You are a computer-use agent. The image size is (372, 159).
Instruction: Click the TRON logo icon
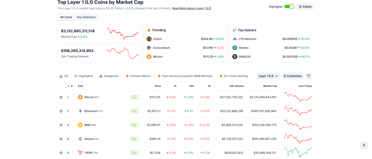click(80, 153)
